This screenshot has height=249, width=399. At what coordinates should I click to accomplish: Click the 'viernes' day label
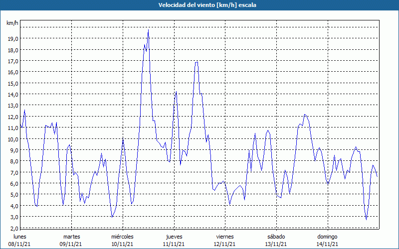[x=225, y=237]
